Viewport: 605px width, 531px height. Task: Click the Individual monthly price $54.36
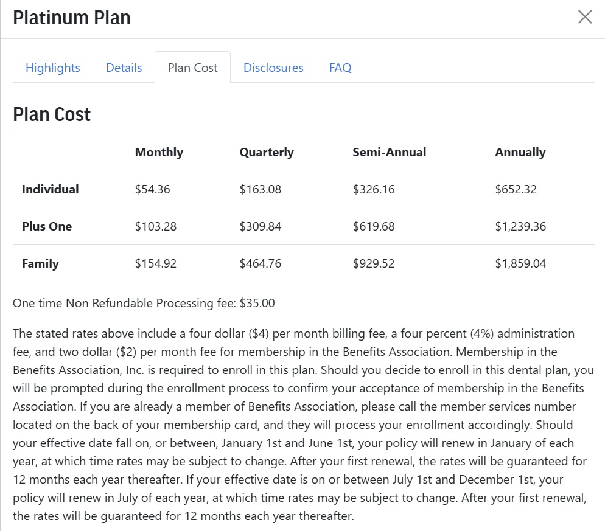click(x=152, y=189)
